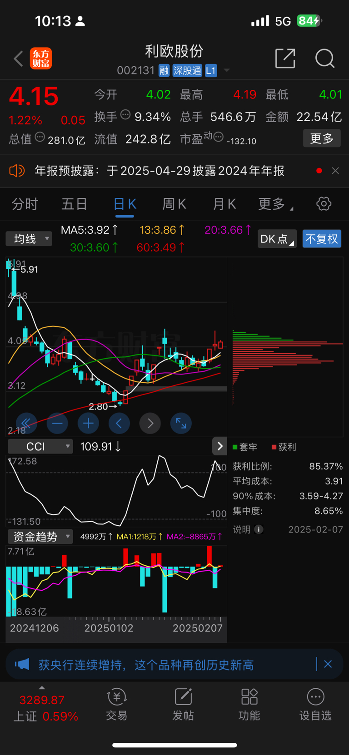Tap the megaphone news icon
This screenshot has height=755, width=349.
(22, 665)
